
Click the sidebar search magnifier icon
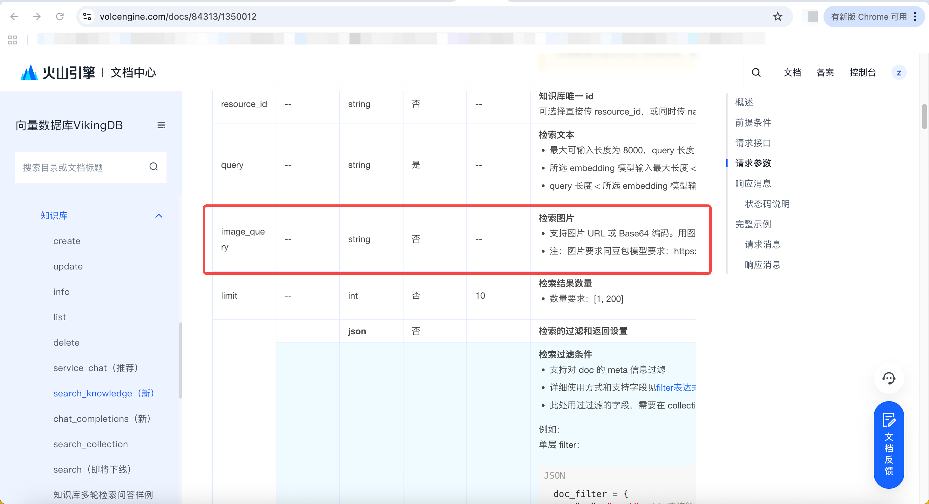click(x=154, y=167)
